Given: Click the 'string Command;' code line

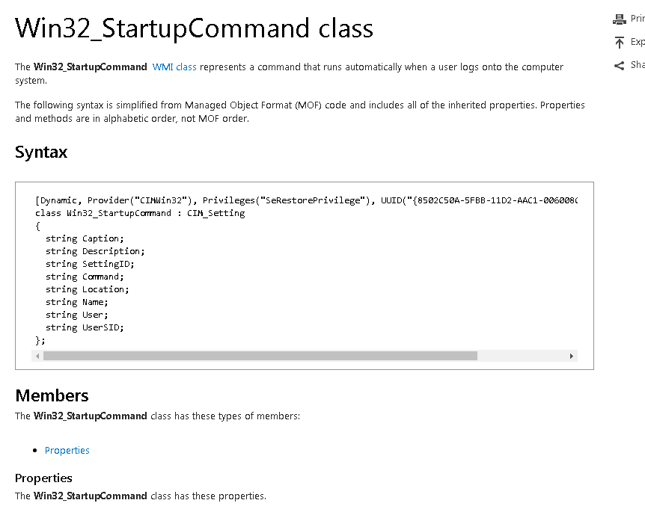Looking at the screenshot, I should pos(85,277).
